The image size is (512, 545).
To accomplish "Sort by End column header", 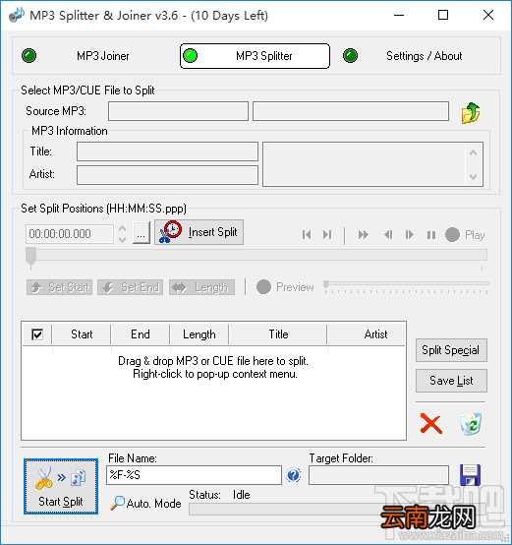I will (x=141, y=334).
